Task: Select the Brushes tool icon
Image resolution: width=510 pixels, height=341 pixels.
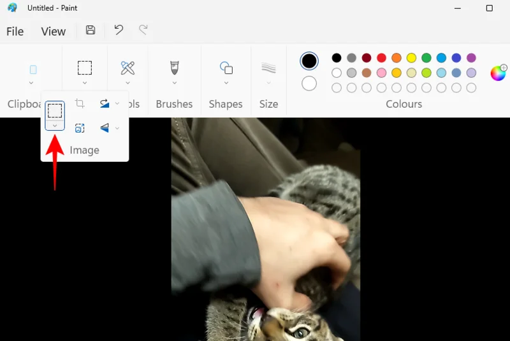Action: [x=175, y=68]
